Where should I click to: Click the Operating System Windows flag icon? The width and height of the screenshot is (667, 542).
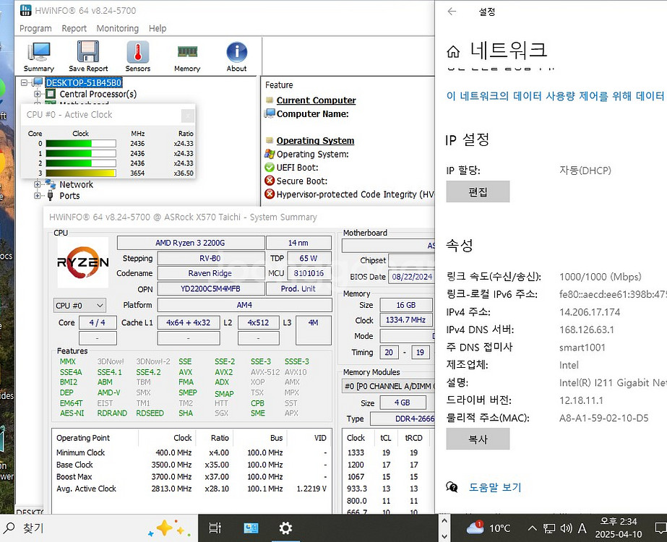(x=270, y=154)
